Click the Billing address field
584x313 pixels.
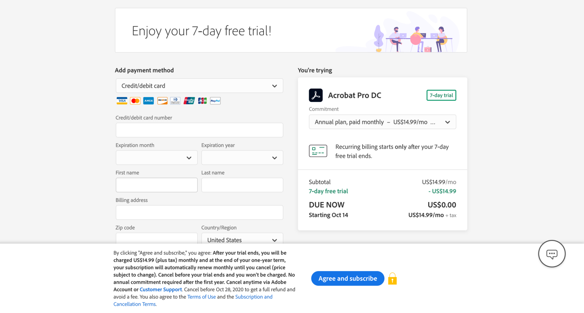pos(199,213)
